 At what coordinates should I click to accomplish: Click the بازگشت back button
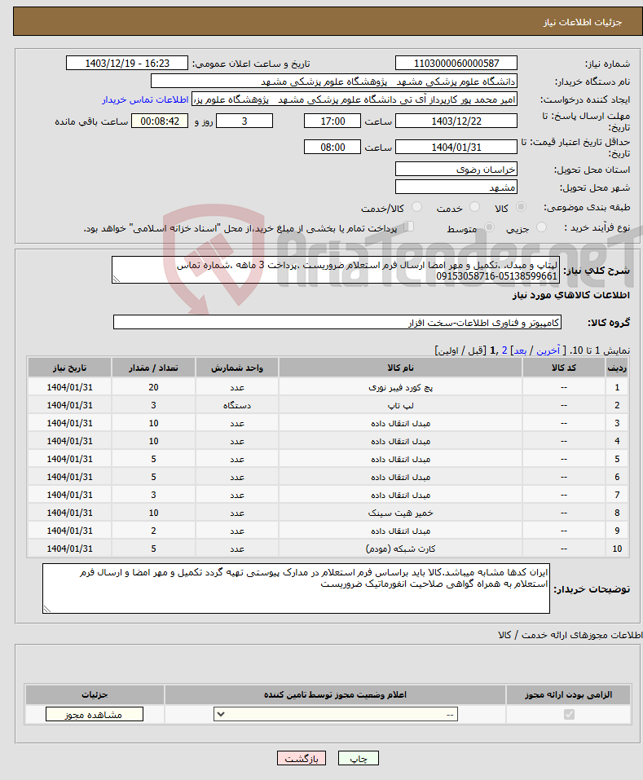pyautogui.click(x=302, y=758)
